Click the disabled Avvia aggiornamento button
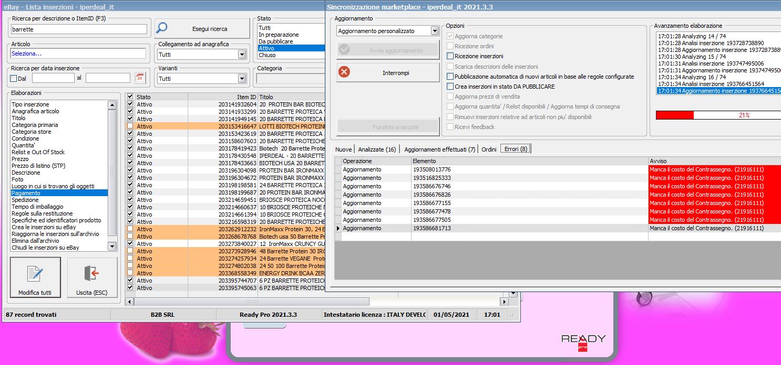The image size is (781, 365). [x=388, y=50]
